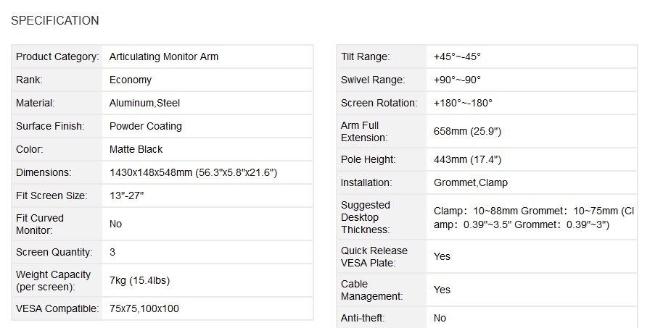Click the 658mm arm full extension value
The width and height of the screenshot is (671, 328).
coord(467,132)
